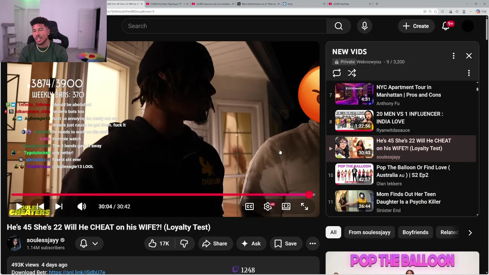
Task: Click the Weknowyou playlist owner link
Action: click(x=369, y=62)
